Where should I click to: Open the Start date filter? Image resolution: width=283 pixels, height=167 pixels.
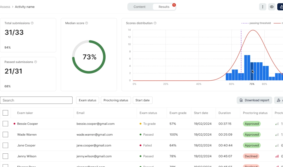(142, 100)
